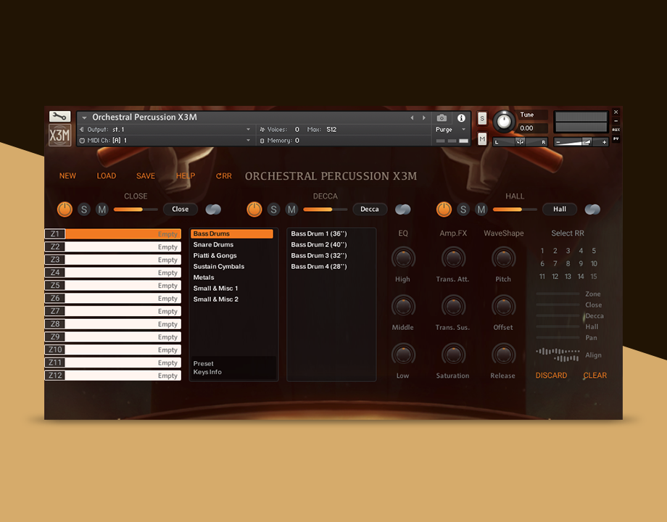
Task: Click the stereo link icon beside Hall mic
Action: pyautogui.click(x=592, y=210)
